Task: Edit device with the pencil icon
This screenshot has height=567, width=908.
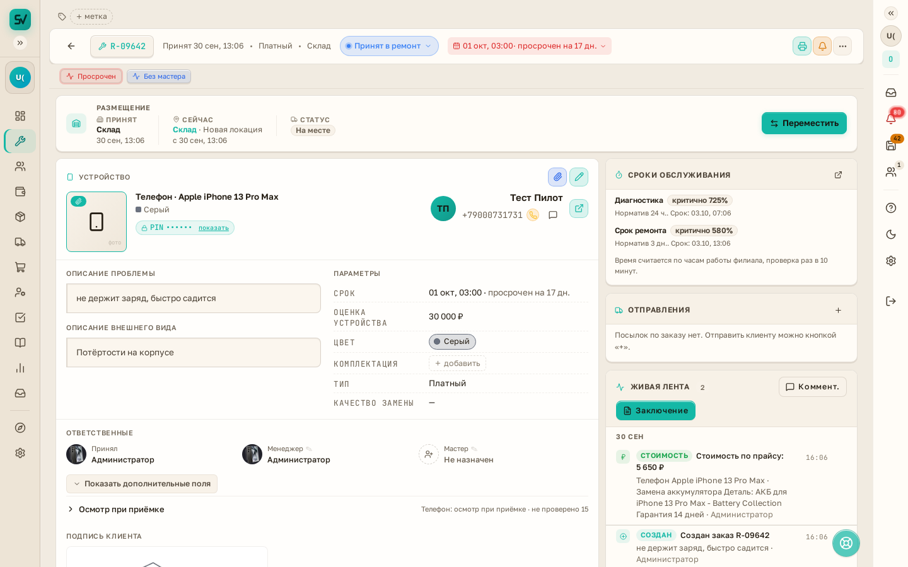Action: point(579,177)
